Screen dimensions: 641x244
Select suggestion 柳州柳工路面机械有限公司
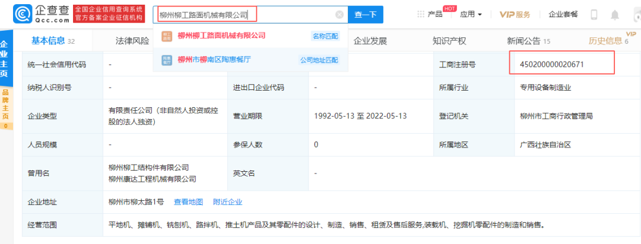pos(221,36)
